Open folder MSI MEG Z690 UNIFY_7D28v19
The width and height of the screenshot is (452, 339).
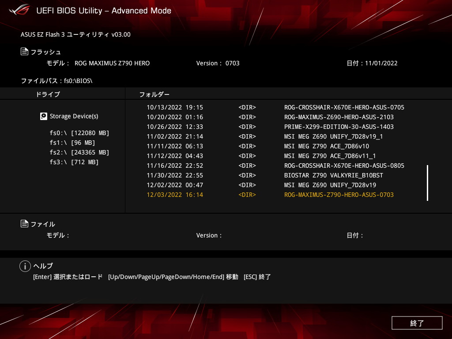coord(330,185)
